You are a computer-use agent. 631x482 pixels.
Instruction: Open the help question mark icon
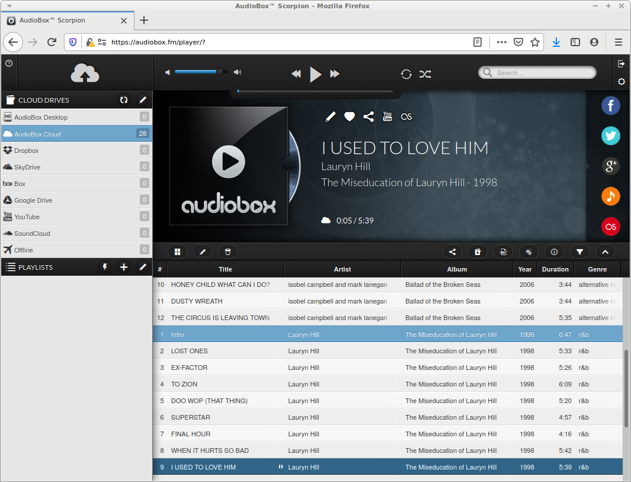tap(9, 63)
